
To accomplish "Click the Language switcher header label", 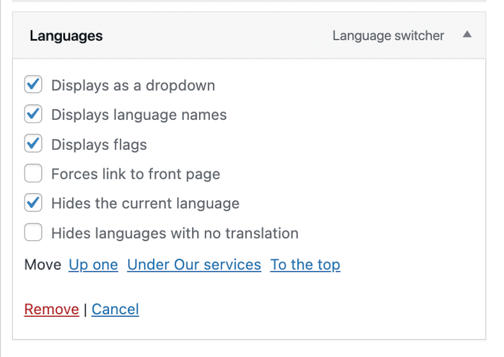I will click(x=388, y=36).
